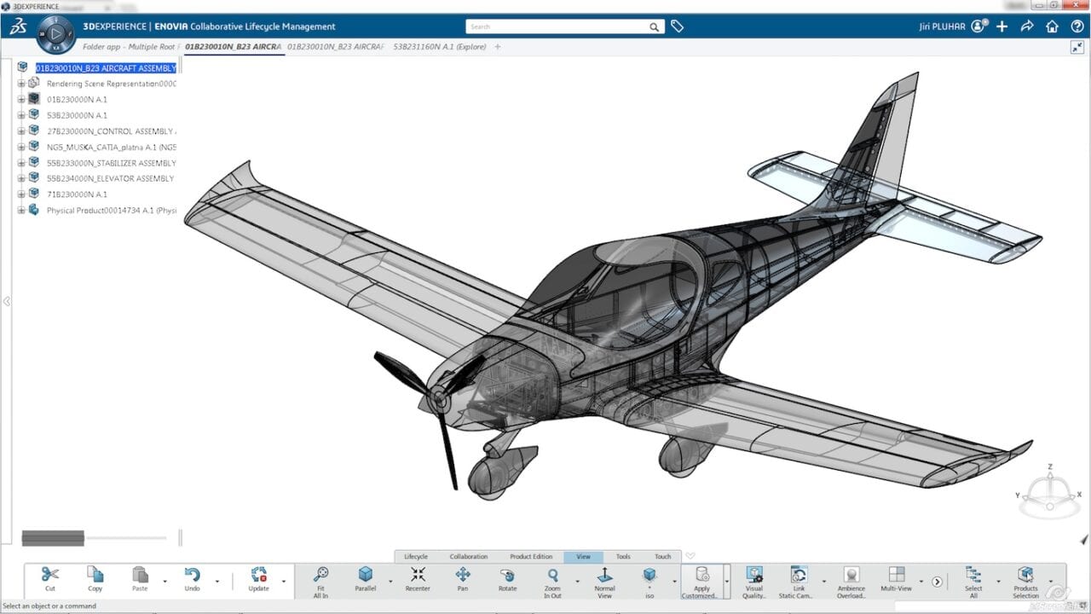The width and height of the screenshot is (1091, 614).
Task: Click the Fit All In icon
Action: point(320,580)
